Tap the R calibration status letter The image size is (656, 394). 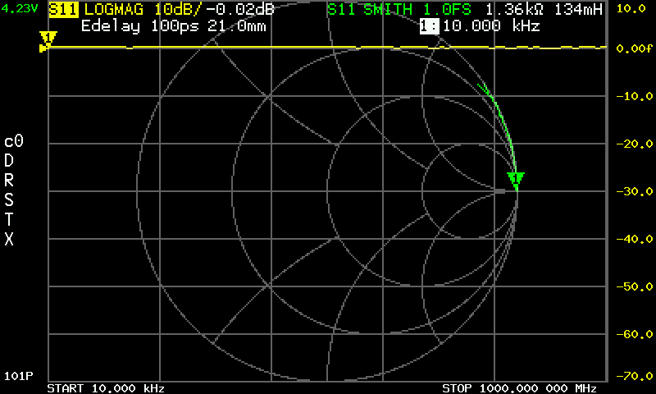click(9, 180)
